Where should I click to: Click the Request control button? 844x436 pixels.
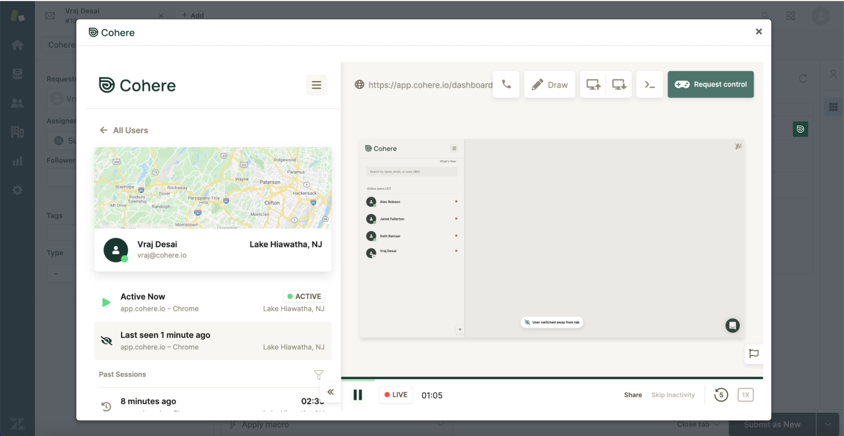[711, 85]
